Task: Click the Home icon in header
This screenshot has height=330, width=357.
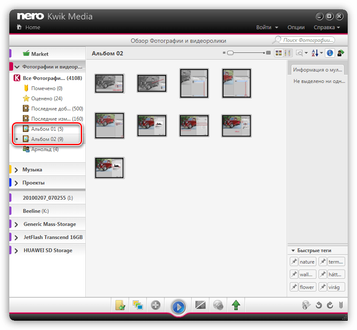Action: click(x=19, y=27)
